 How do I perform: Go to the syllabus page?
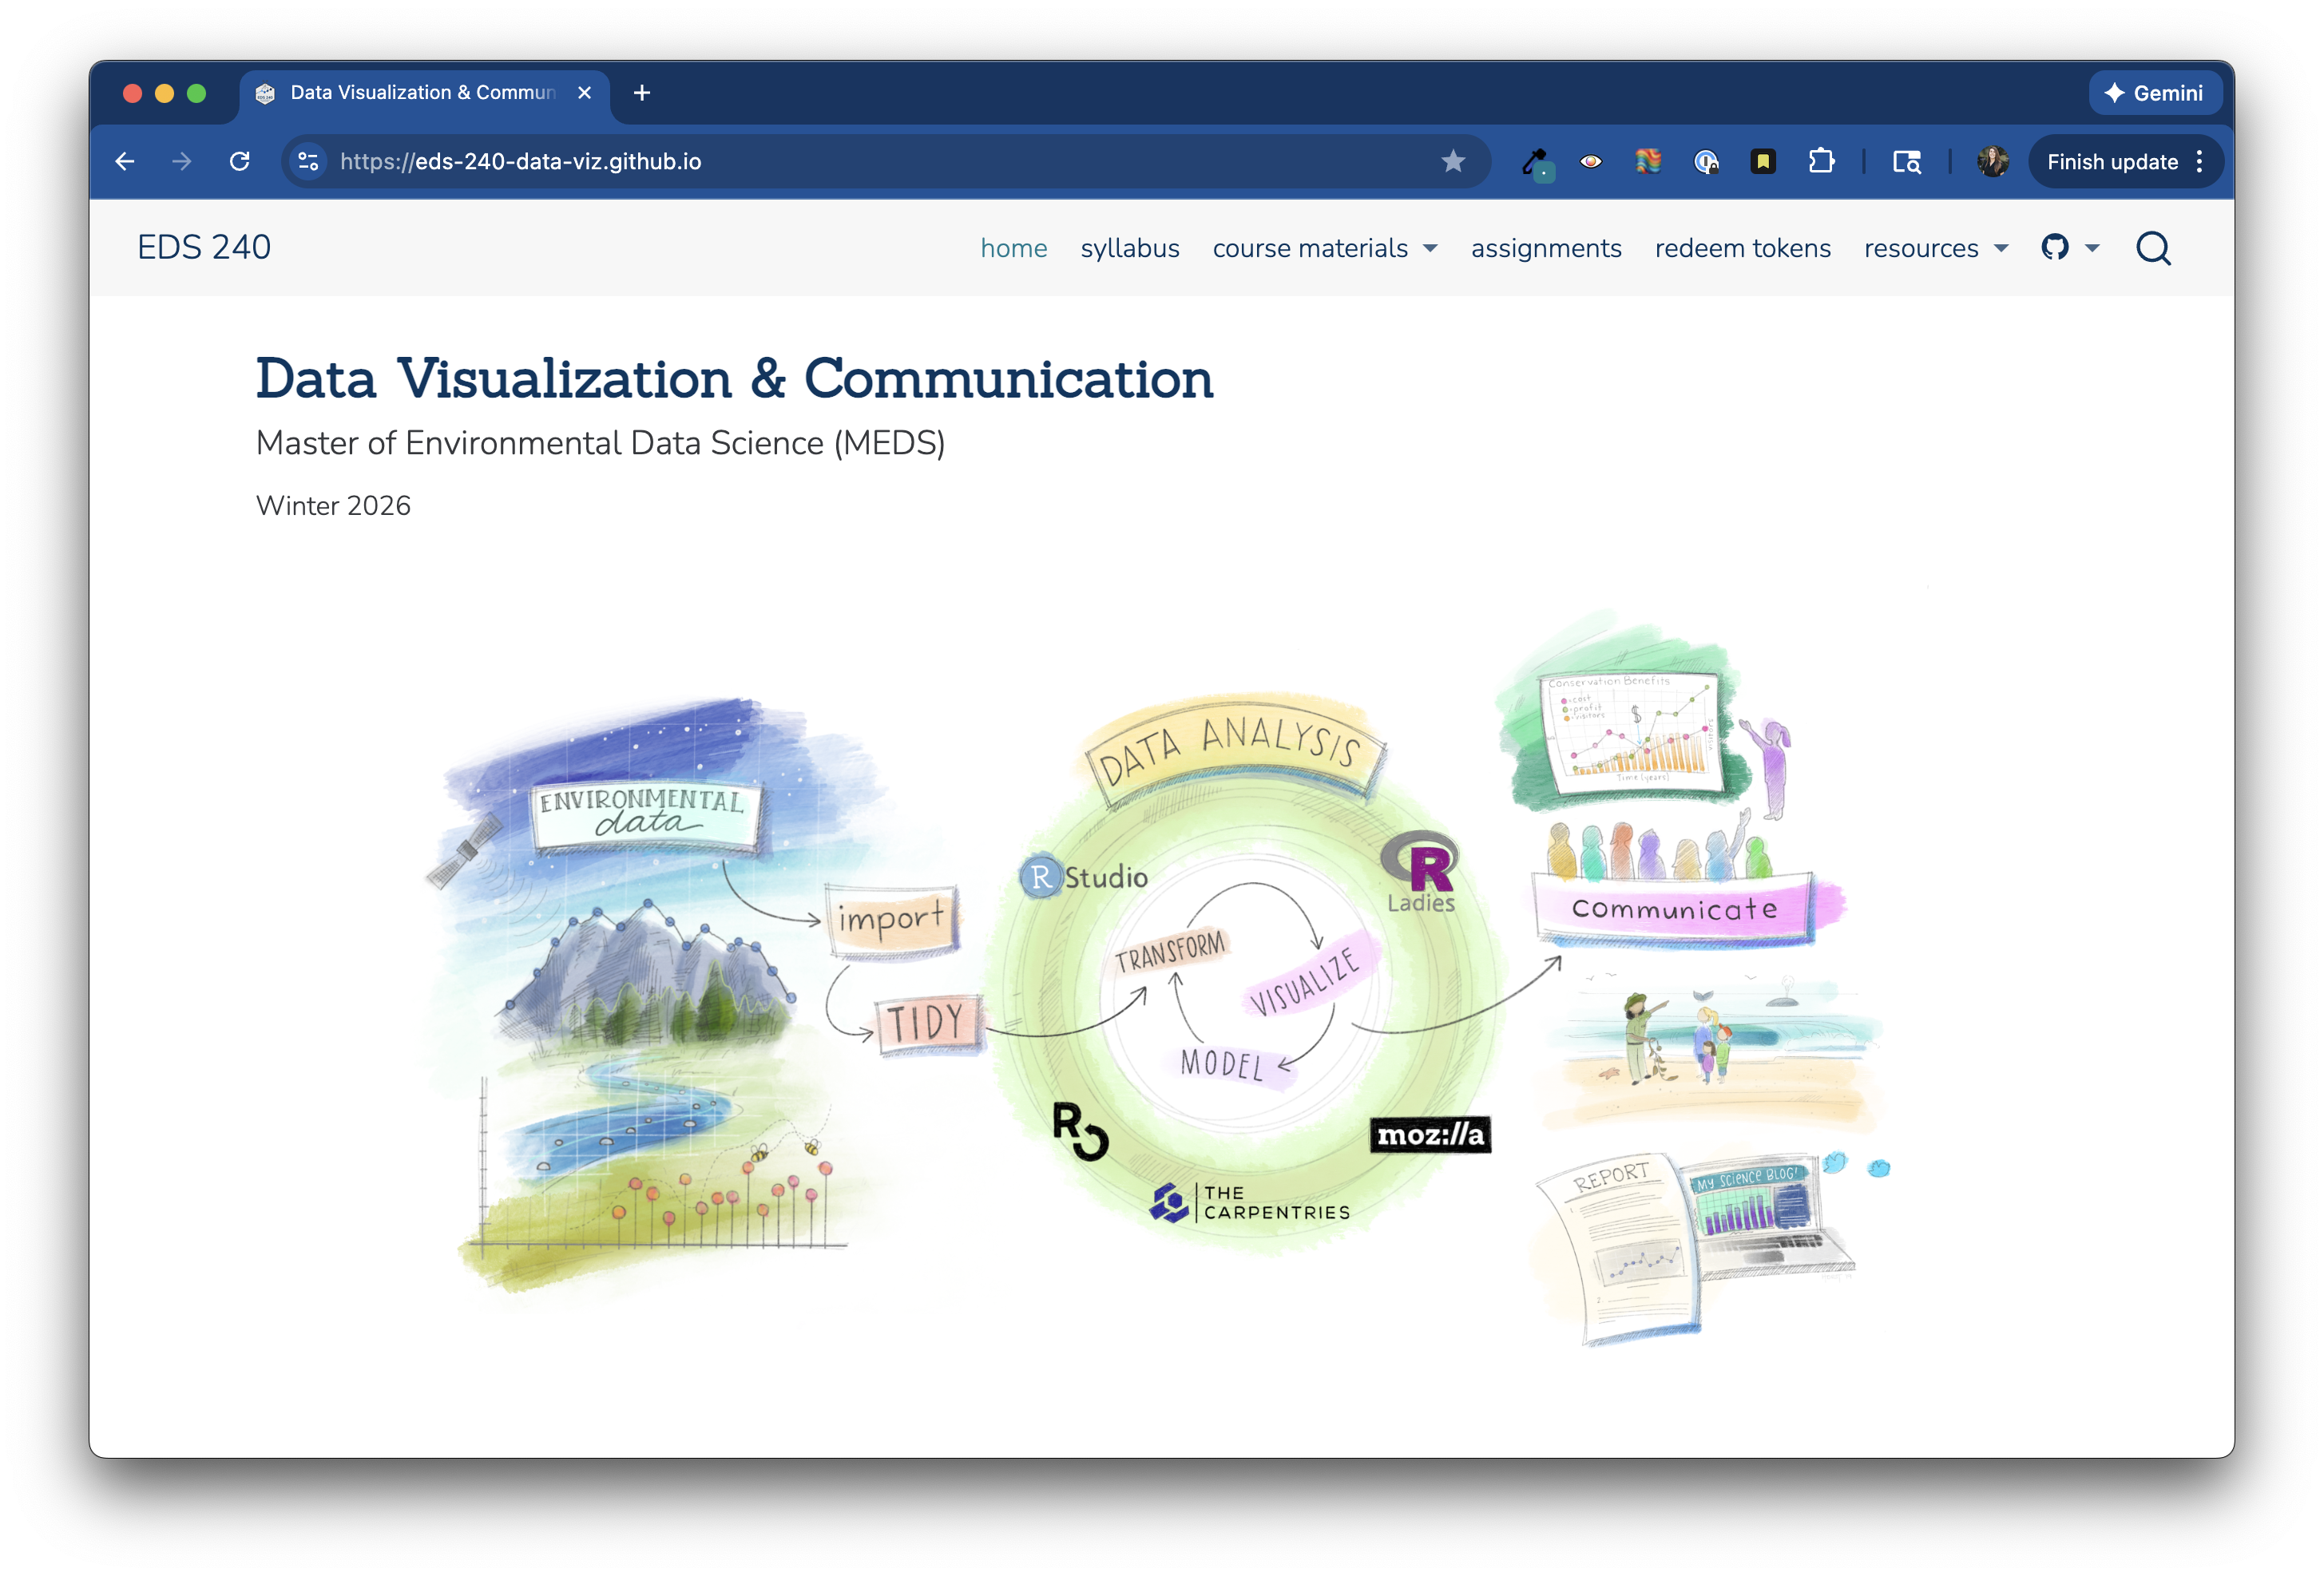[1129, 248]
